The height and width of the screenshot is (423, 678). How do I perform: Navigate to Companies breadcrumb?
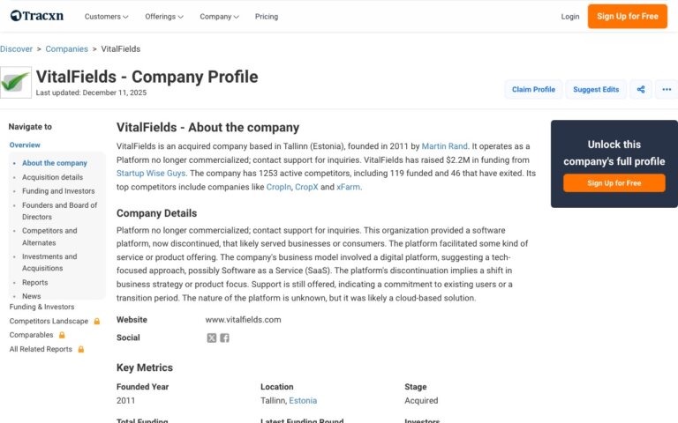[x=66, y=48]
